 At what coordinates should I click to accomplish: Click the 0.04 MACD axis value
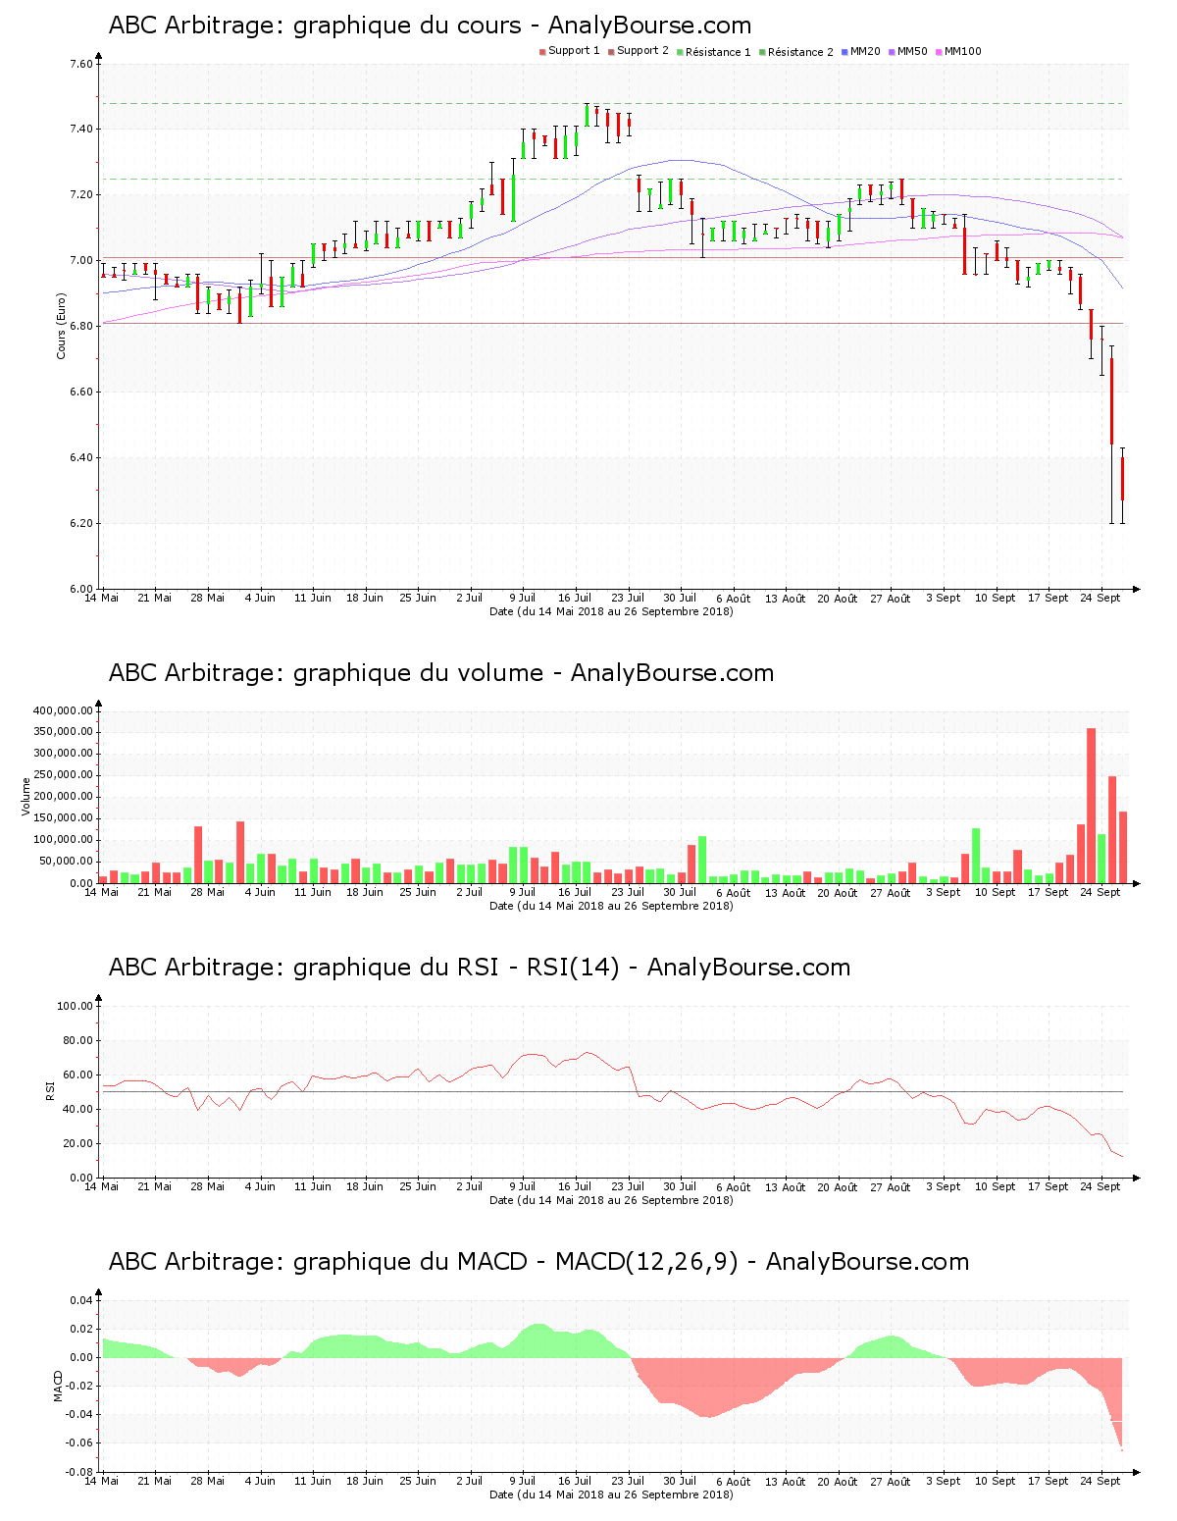click(80, 1300)
